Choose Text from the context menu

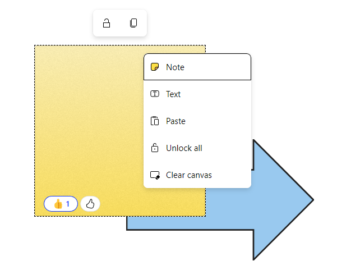point(197,94)
